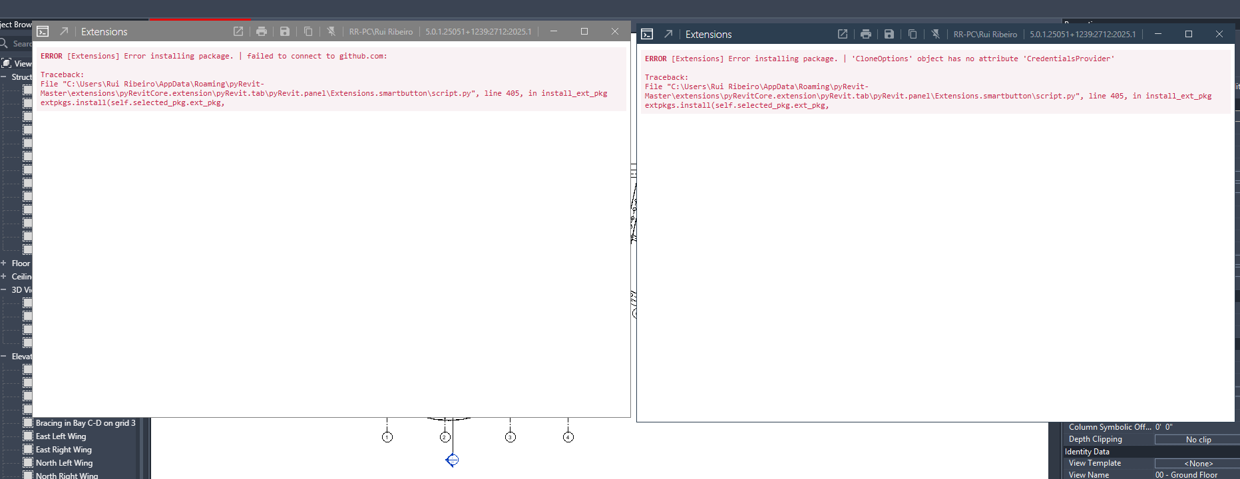Viewport: 1240px width, 479px height.
Task: Click the View Template property label
Action: (x=1094, y=463)
